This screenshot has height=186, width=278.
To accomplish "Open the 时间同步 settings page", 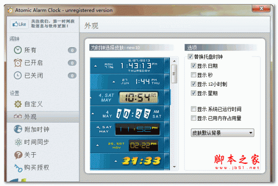I will pos(43,142).
